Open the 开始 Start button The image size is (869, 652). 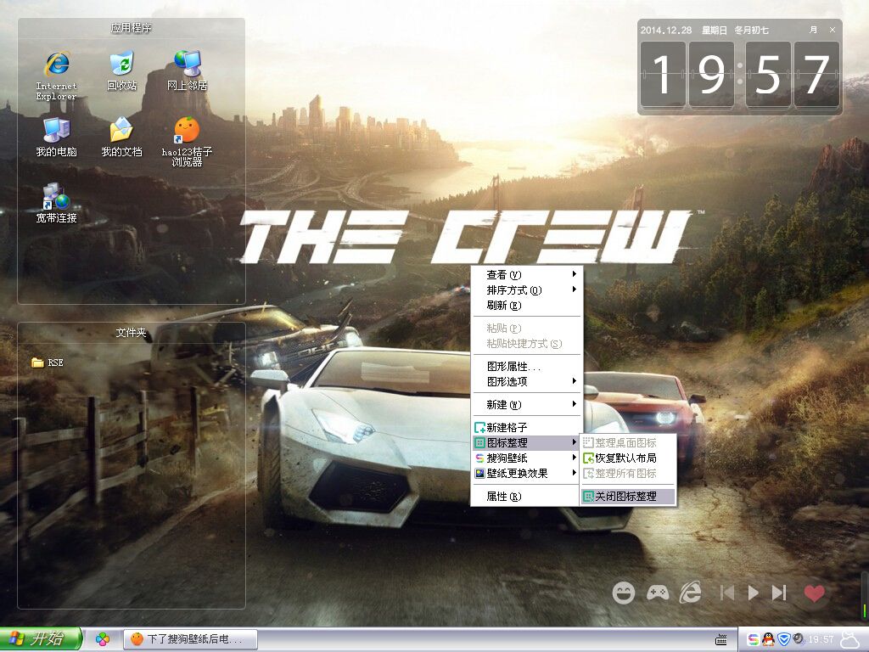click(x=41, y=639)
